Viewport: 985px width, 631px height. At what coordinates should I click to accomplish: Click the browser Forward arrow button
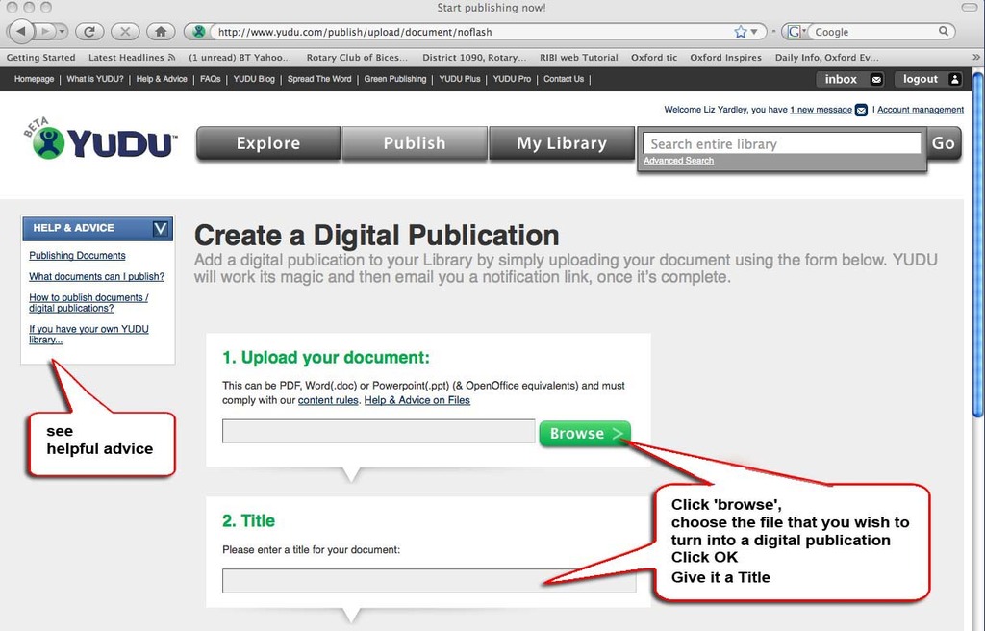pyautogui.click(x=44, y=31)
